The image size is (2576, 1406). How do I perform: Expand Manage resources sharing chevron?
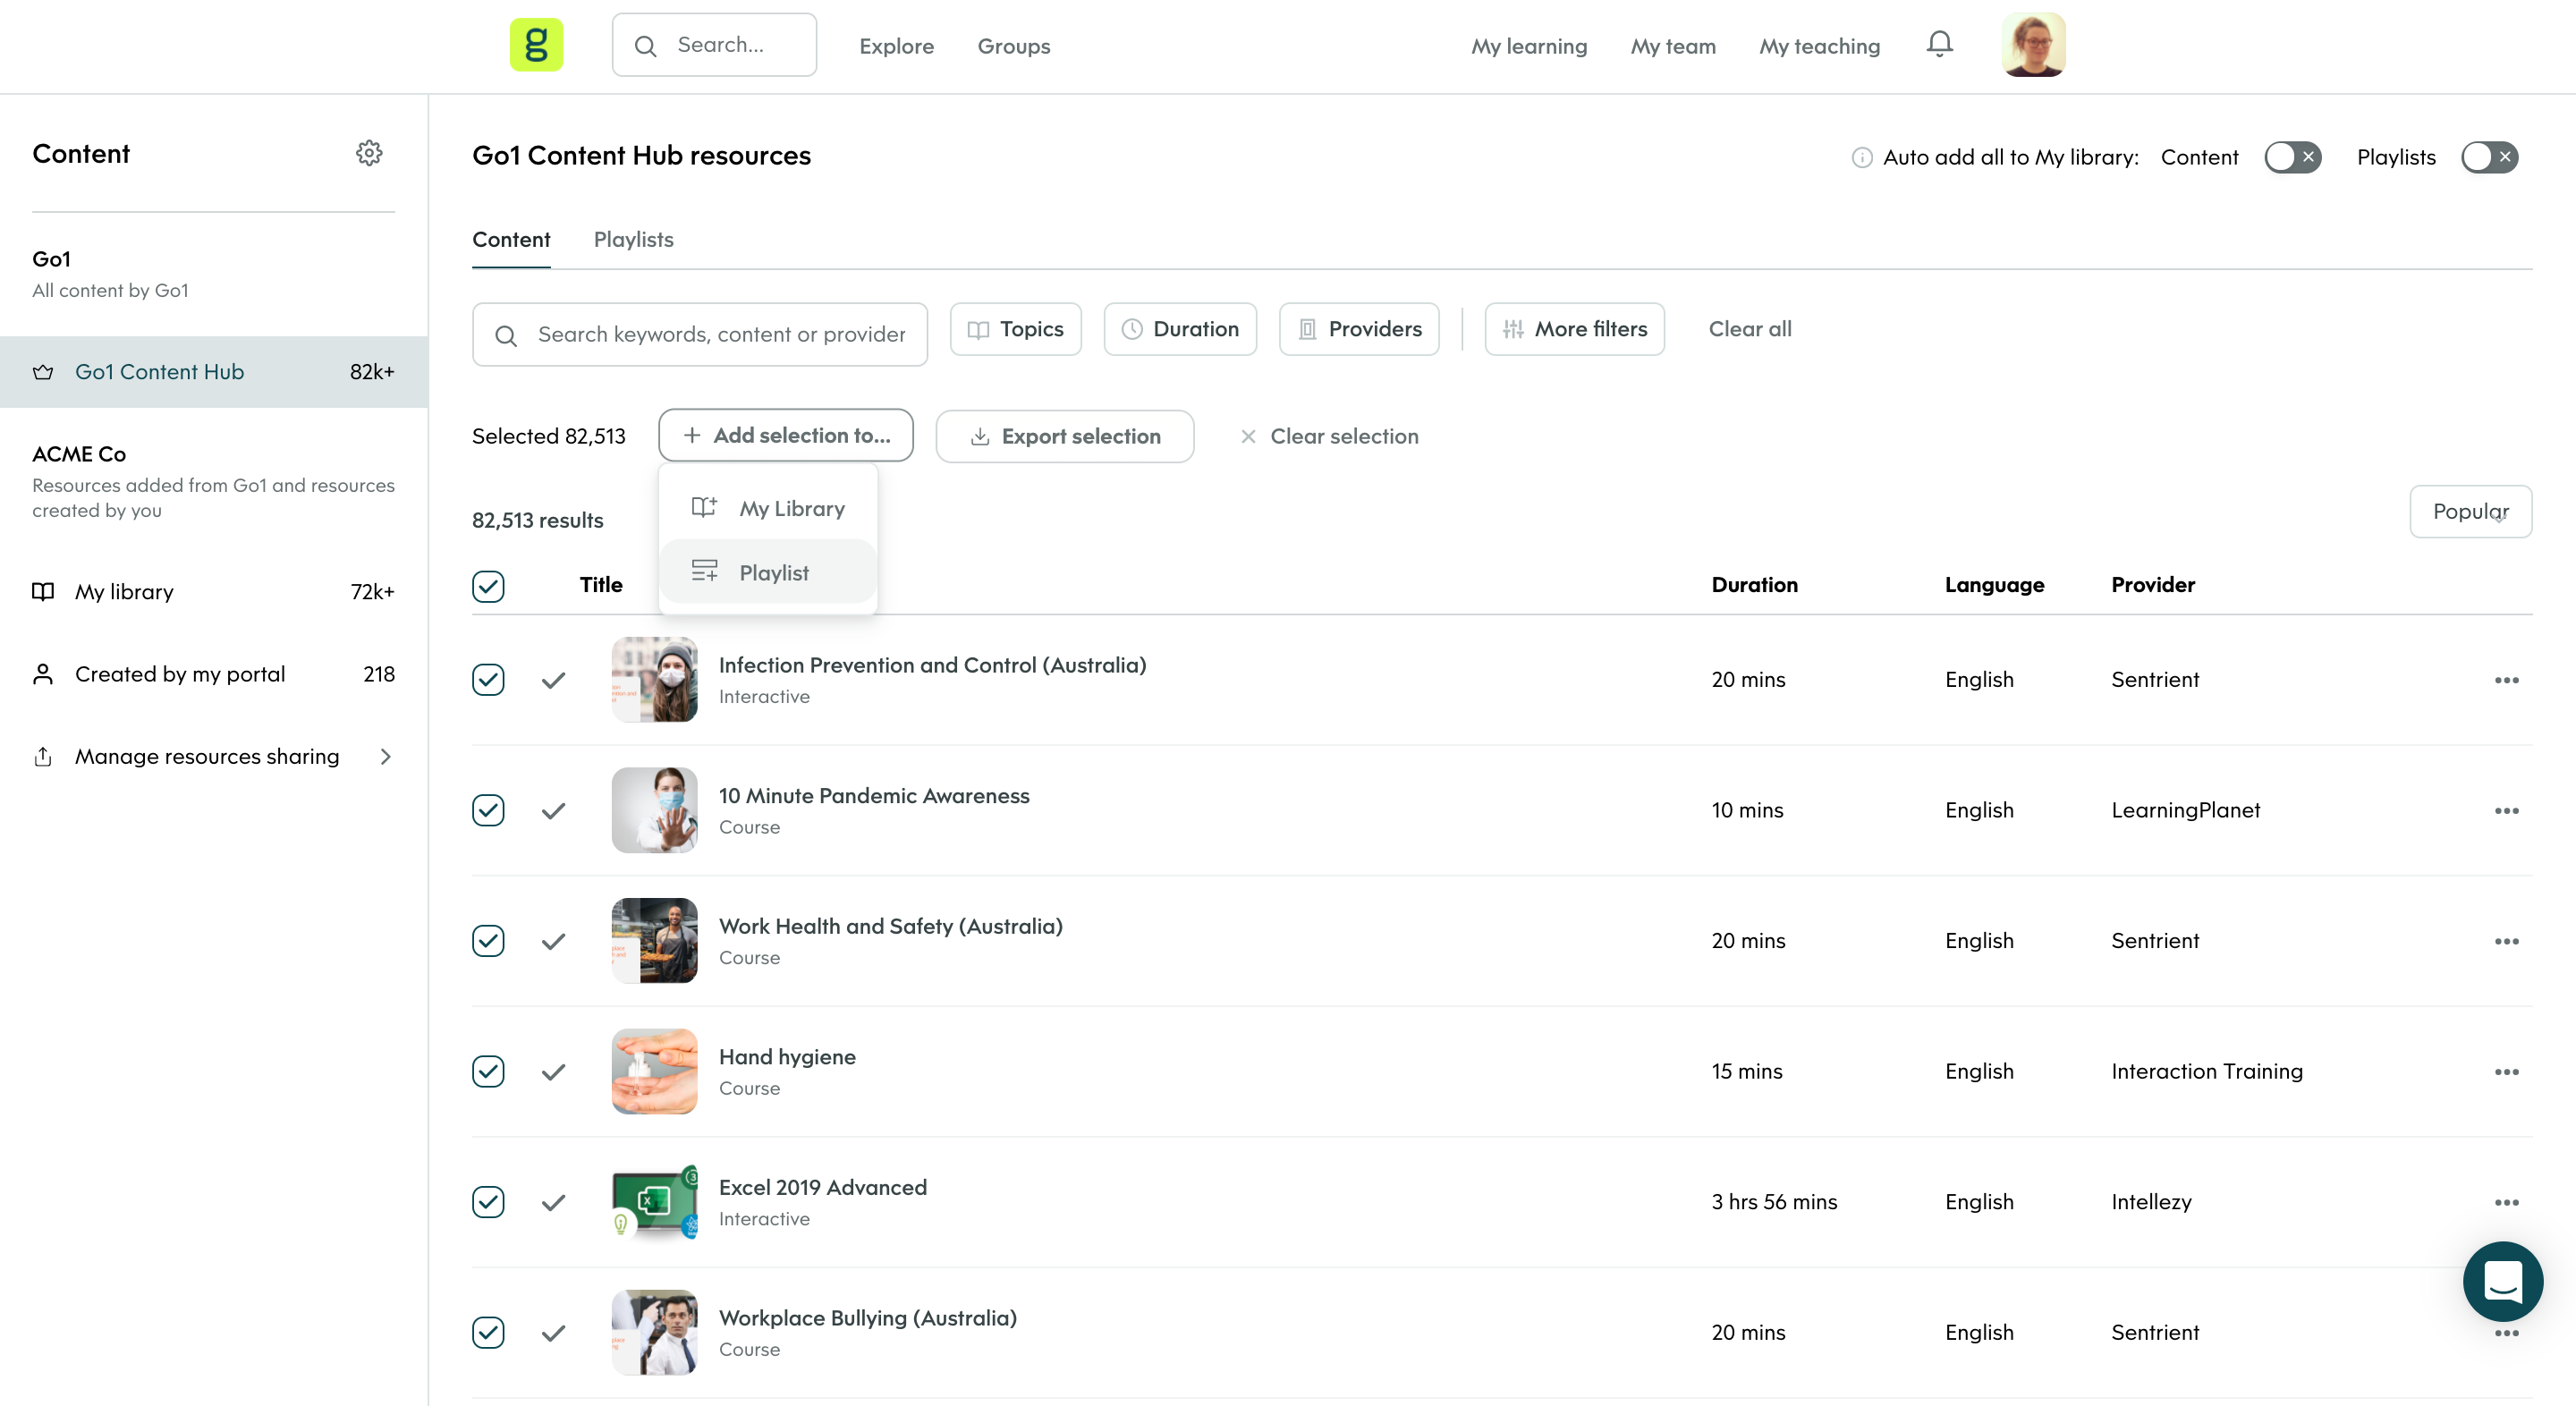[x=386, y=757]
